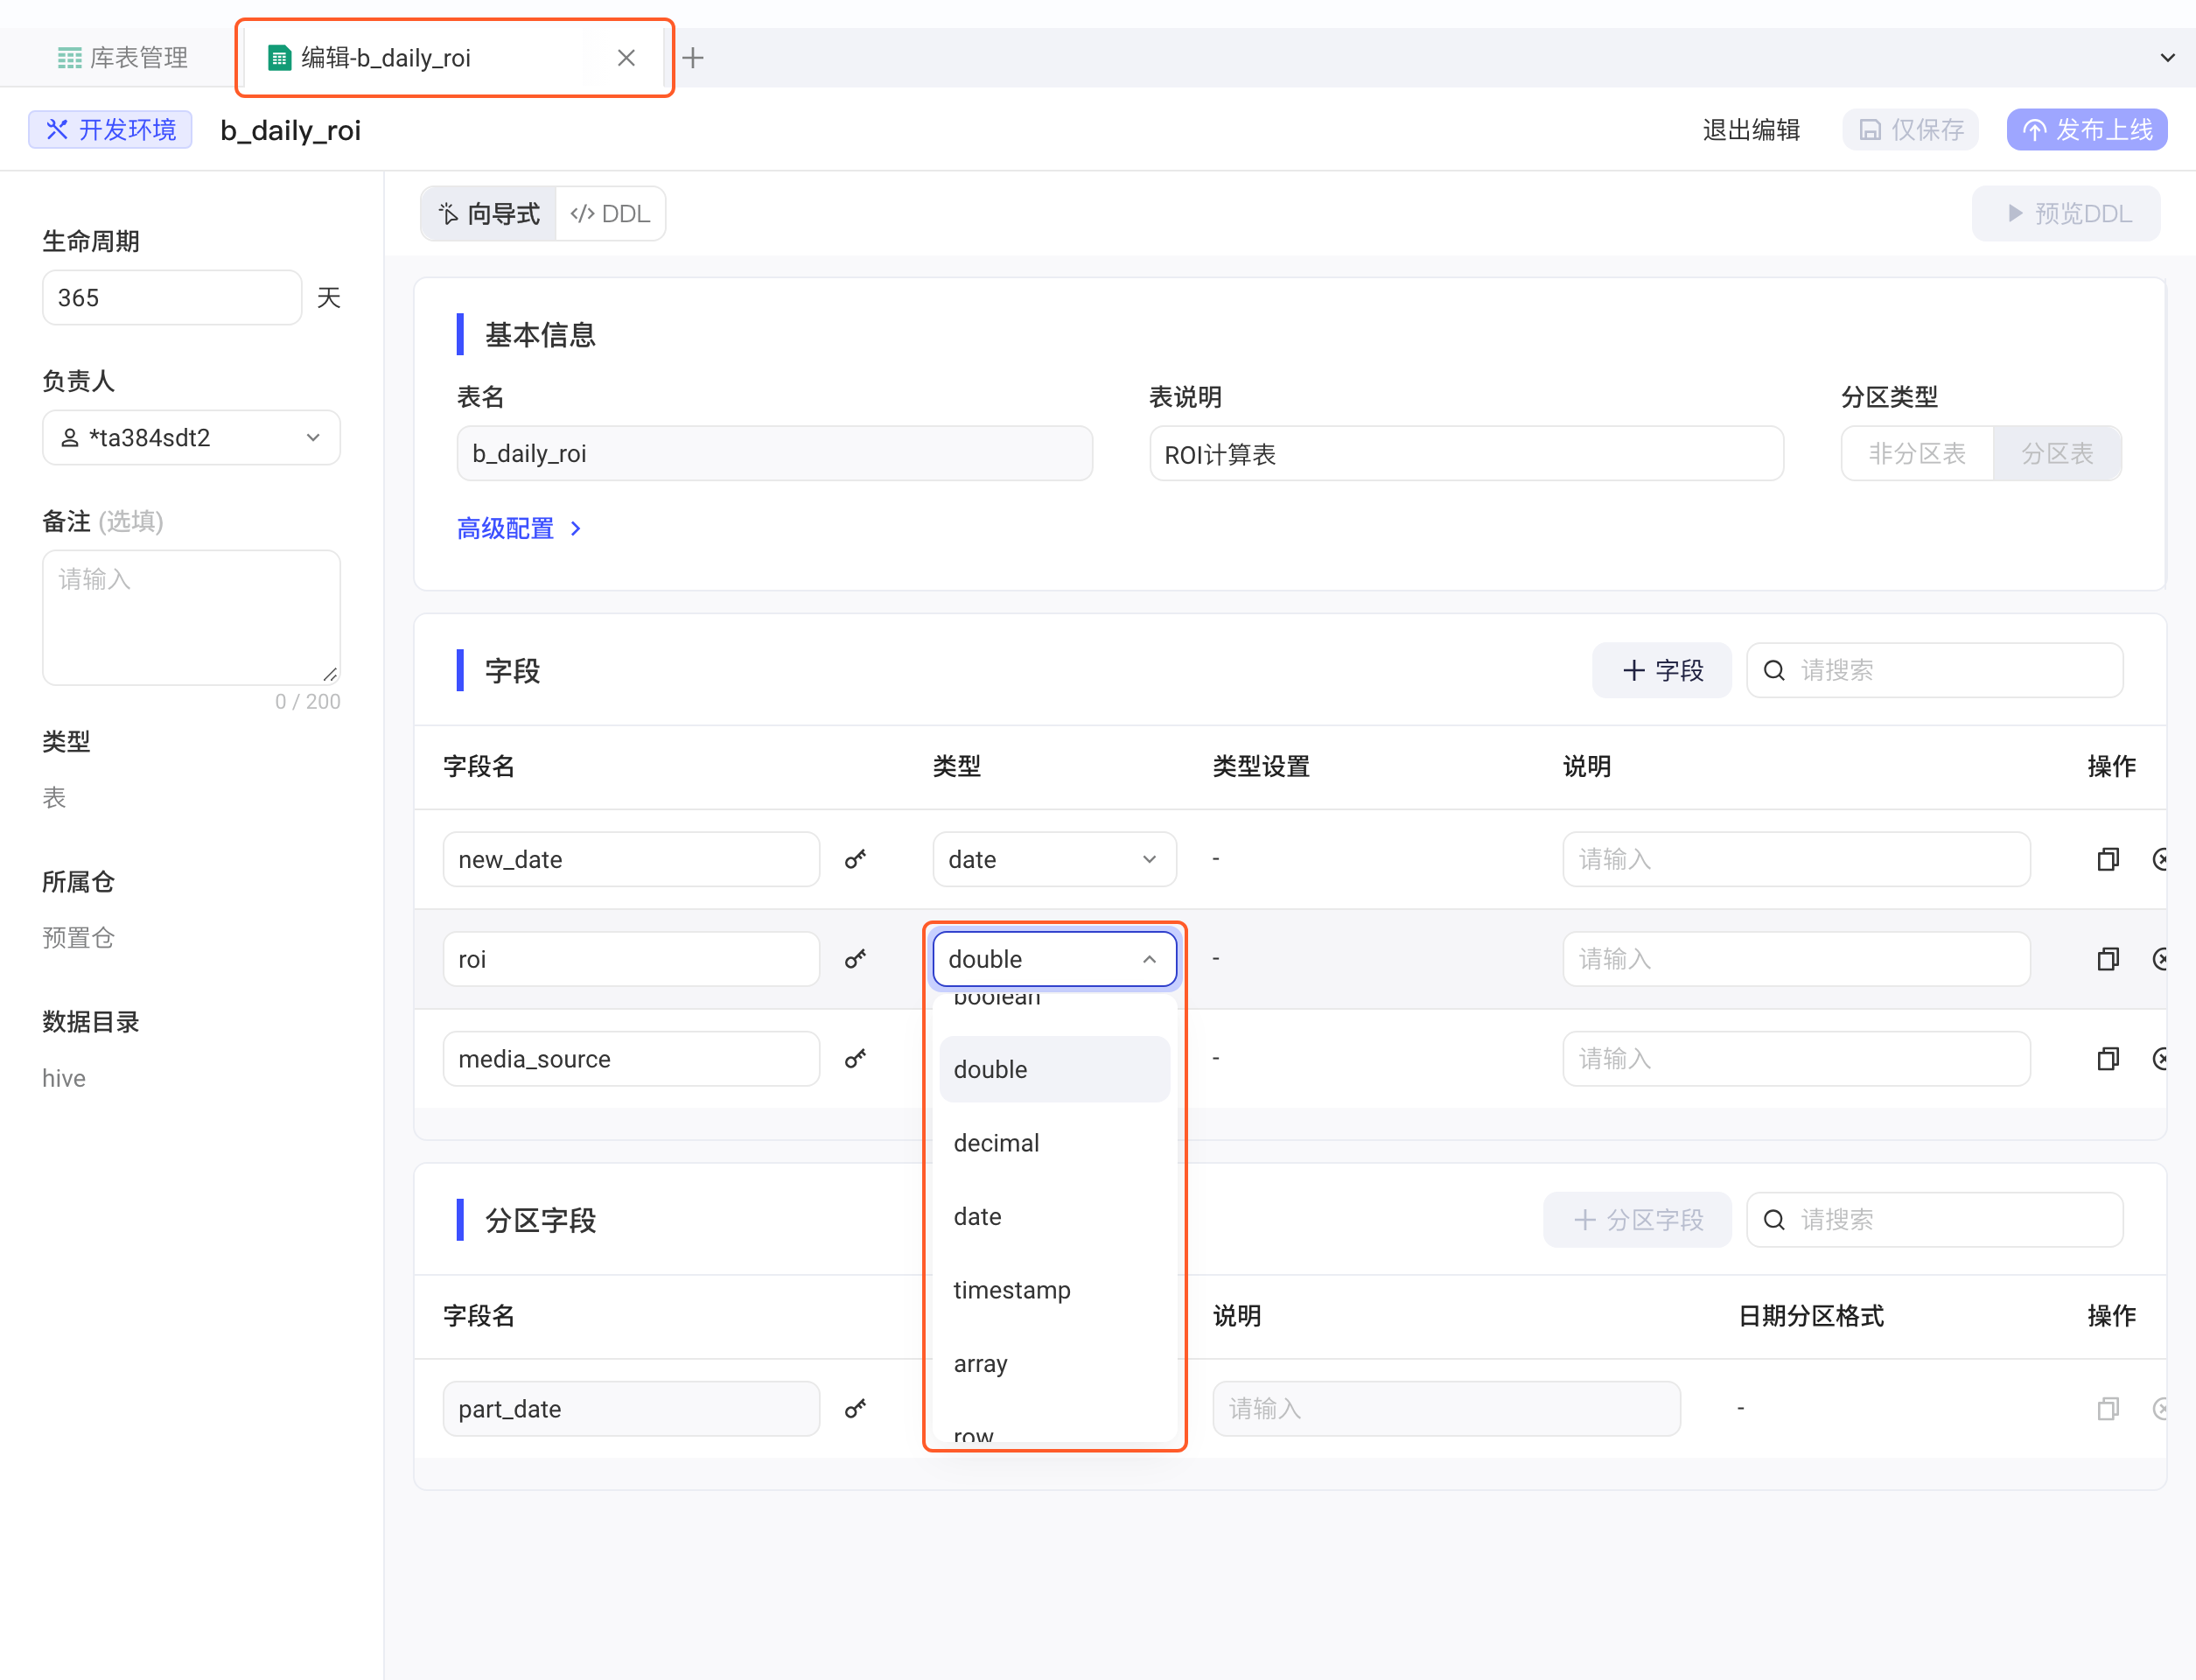
Task: Open new_date type dropdown
Action: [x=1054, y=859]
